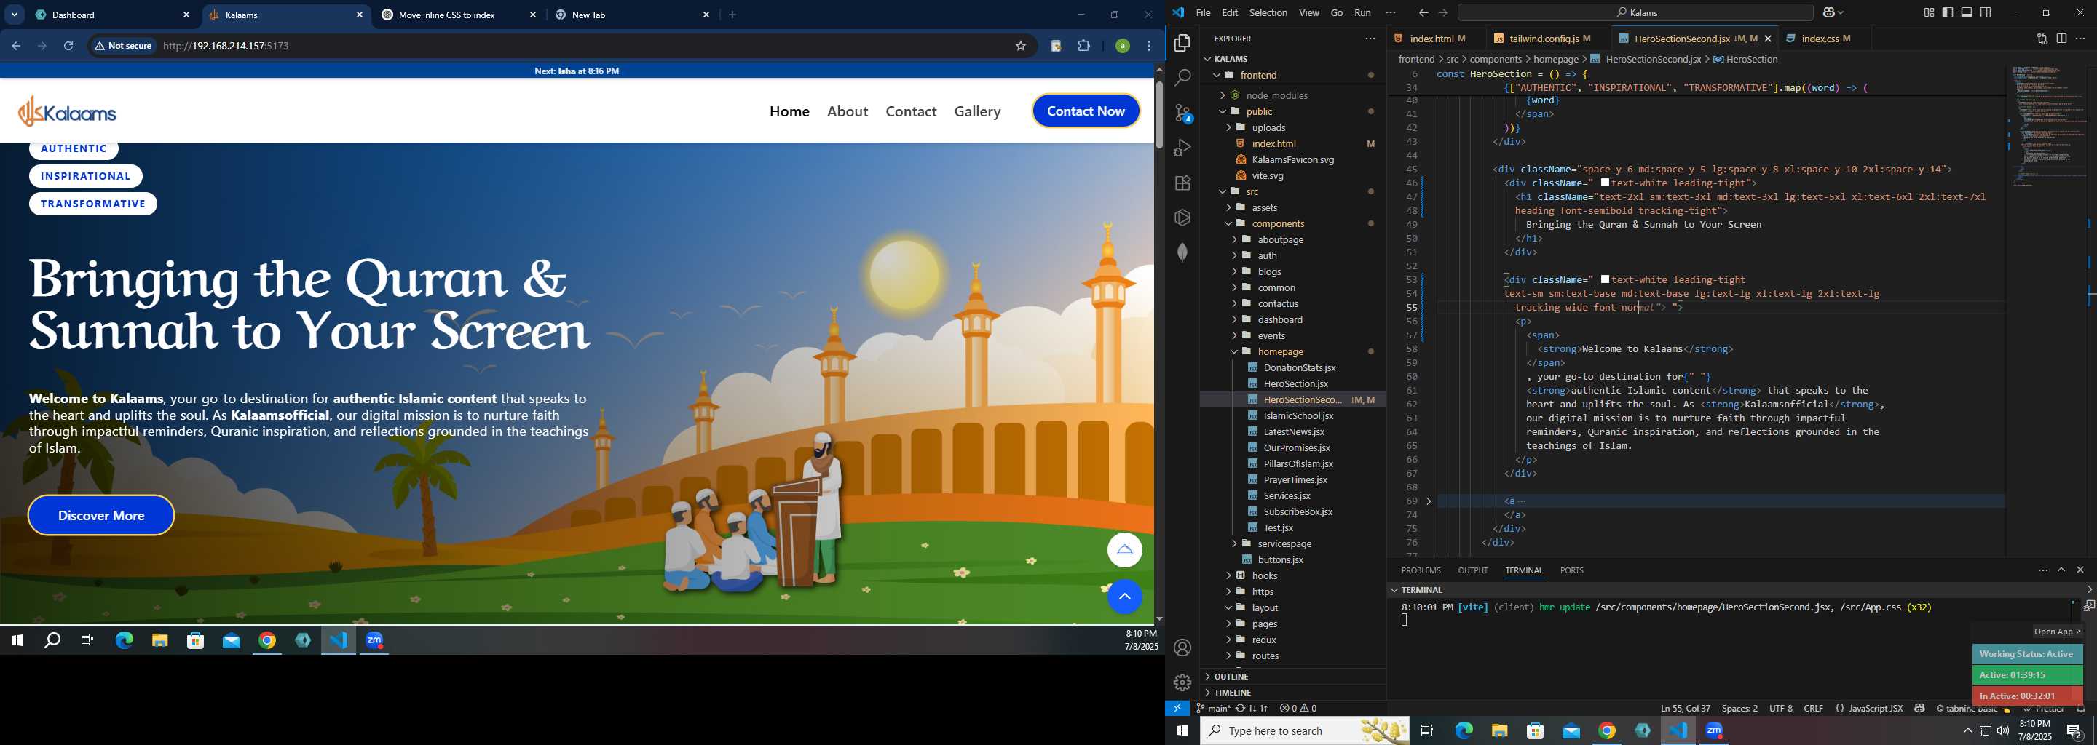Click the Kalaams logo on the website
The height and width of the screenshot is (745, 2097).
68,111
